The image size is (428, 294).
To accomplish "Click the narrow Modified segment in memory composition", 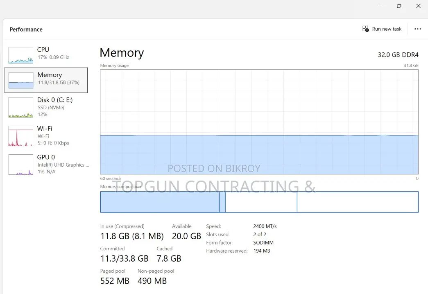I will click(222, 202).
